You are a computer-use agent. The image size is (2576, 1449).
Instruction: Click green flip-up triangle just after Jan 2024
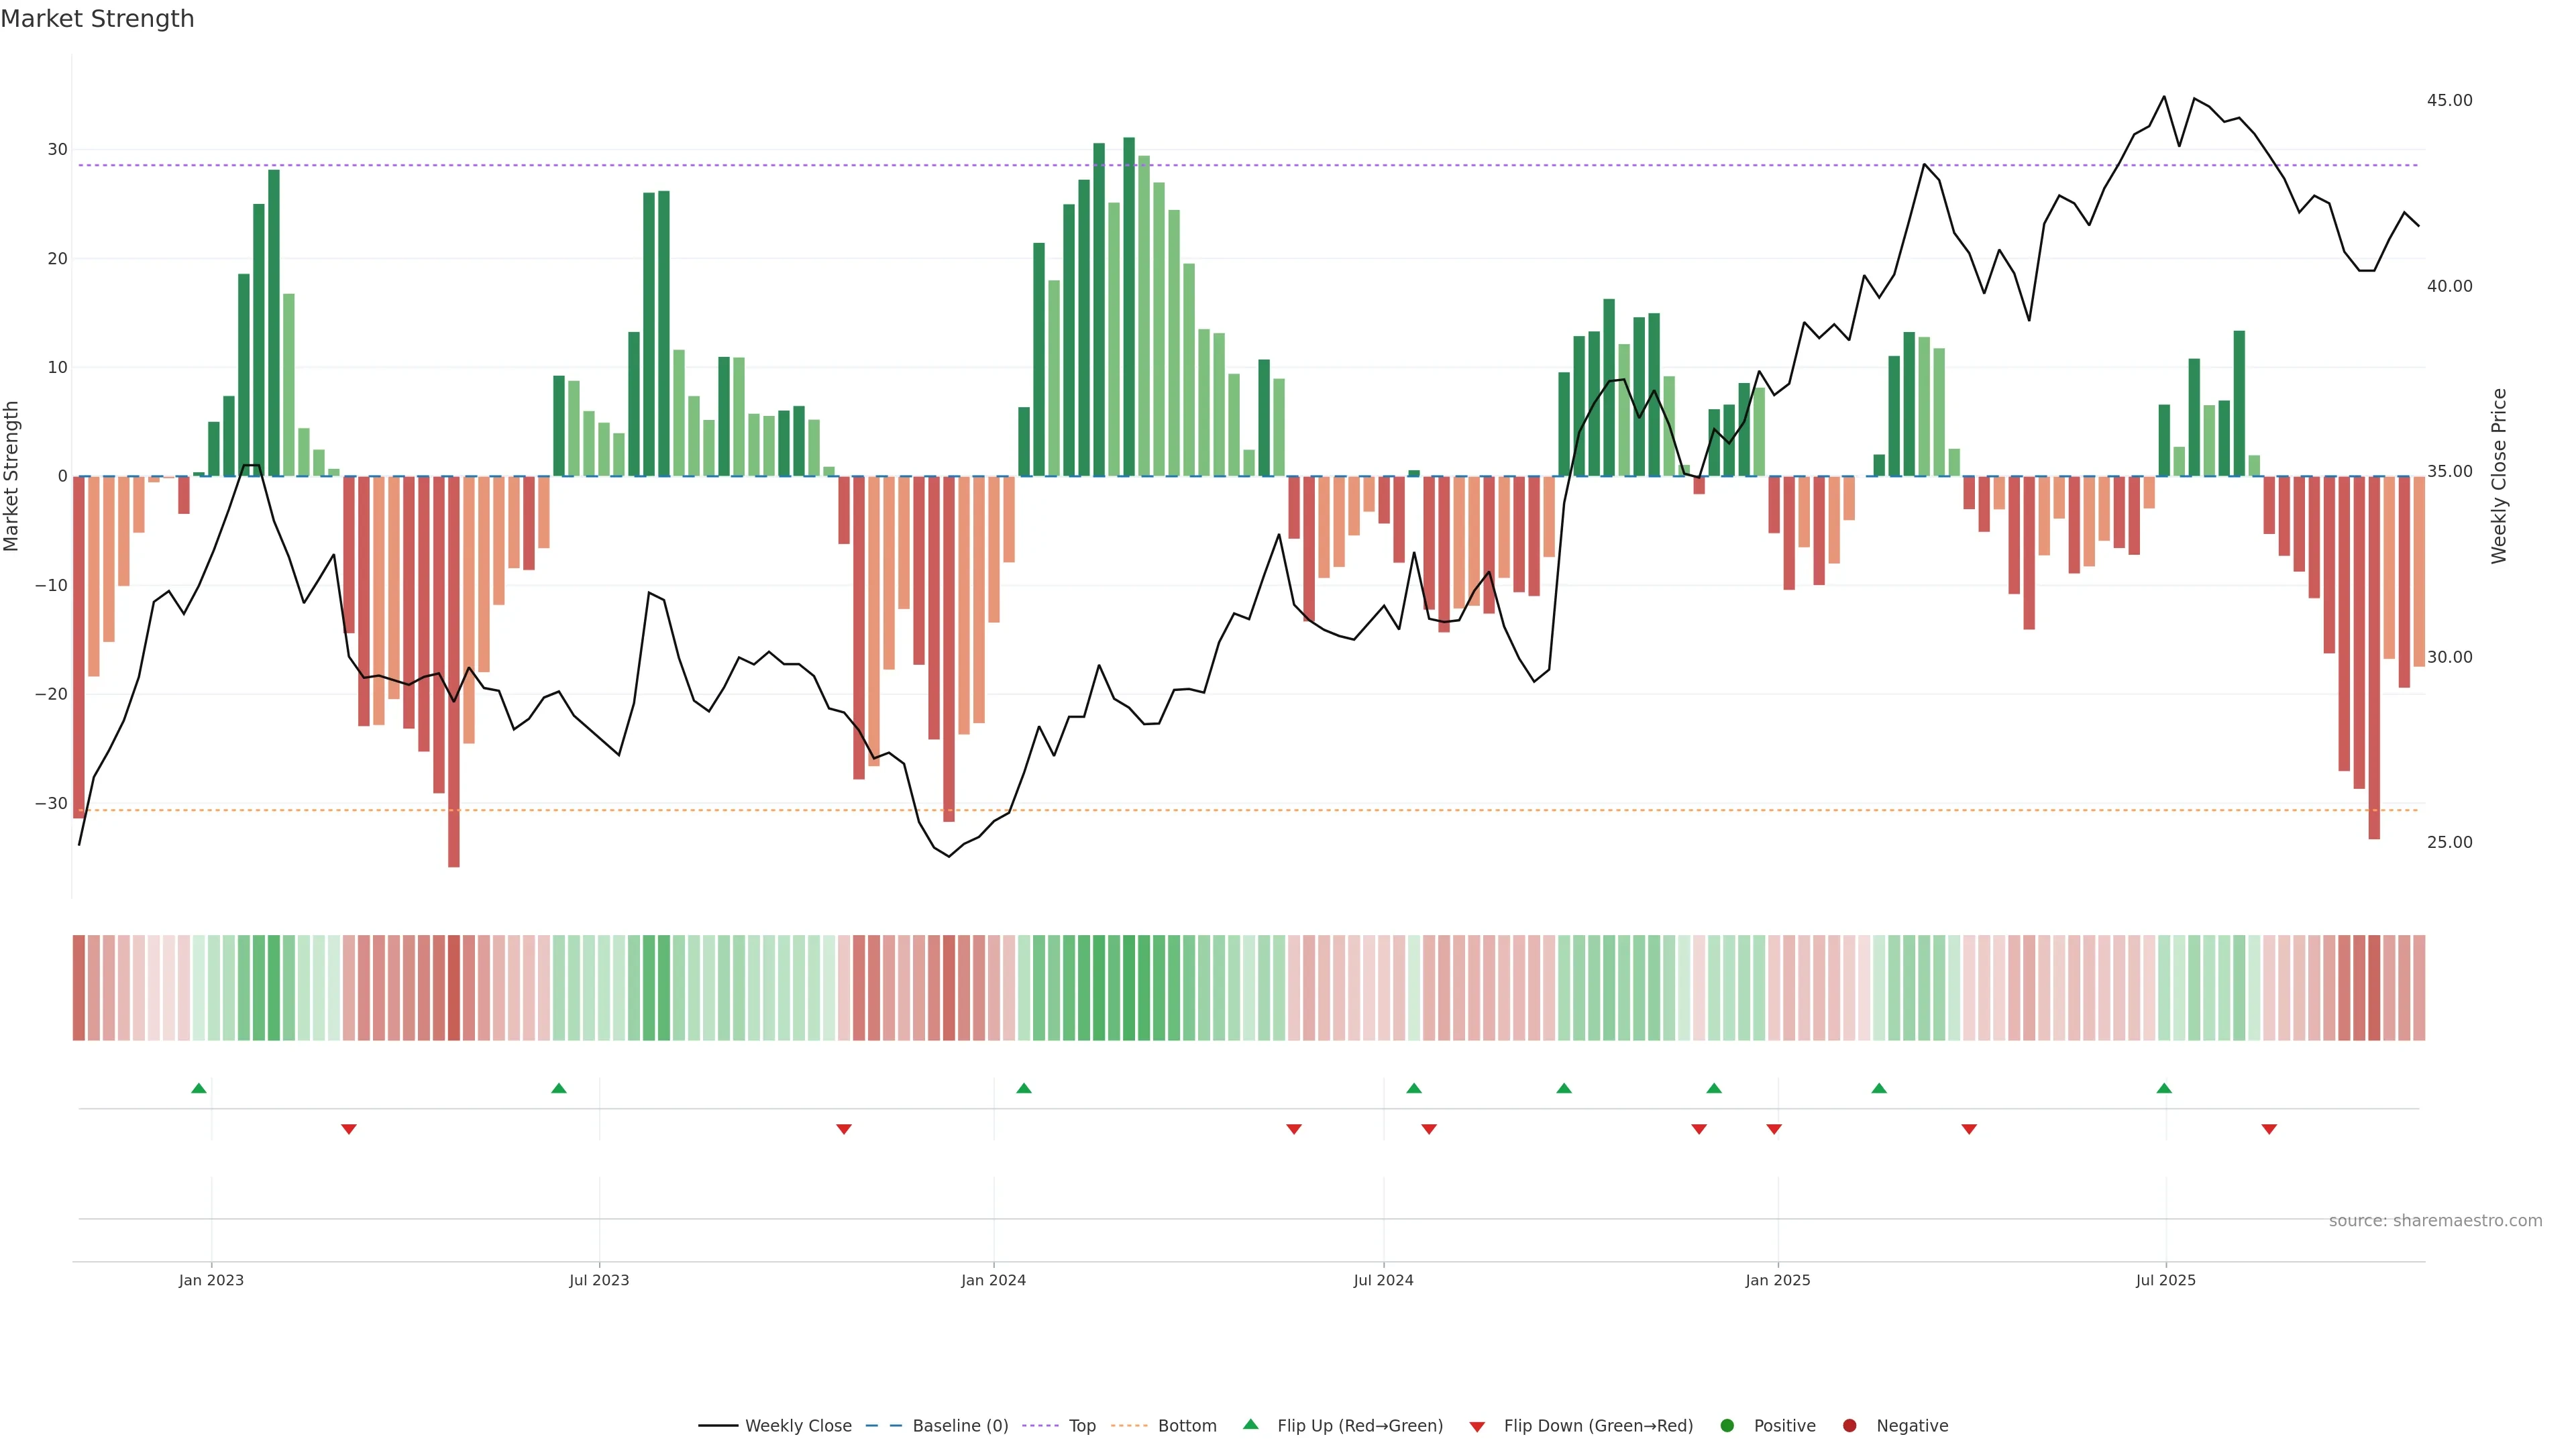[1024, 1088]
